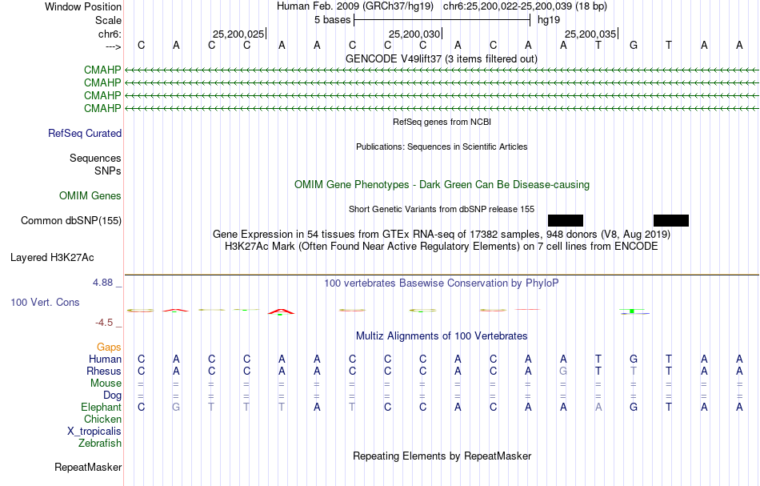Click the chr6: ruler label

pyautogui.click(x=110, y=34)
